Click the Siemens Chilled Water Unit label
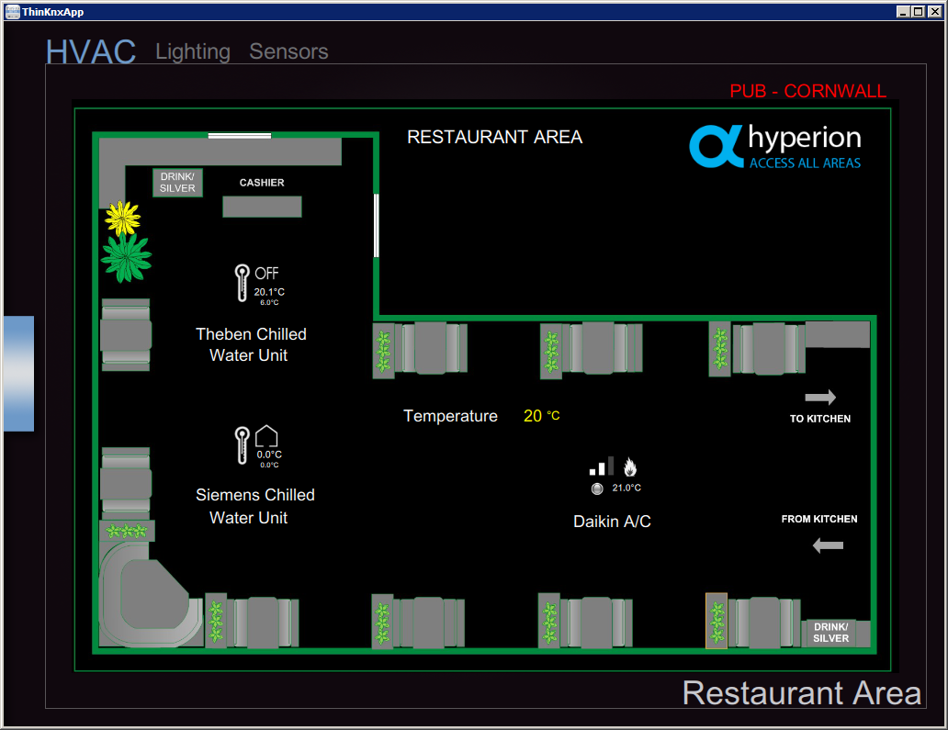 tap(254, 506)
